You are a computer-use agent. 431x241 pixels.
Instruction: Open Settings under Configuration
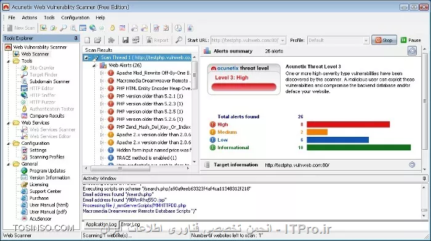(38, 150)
